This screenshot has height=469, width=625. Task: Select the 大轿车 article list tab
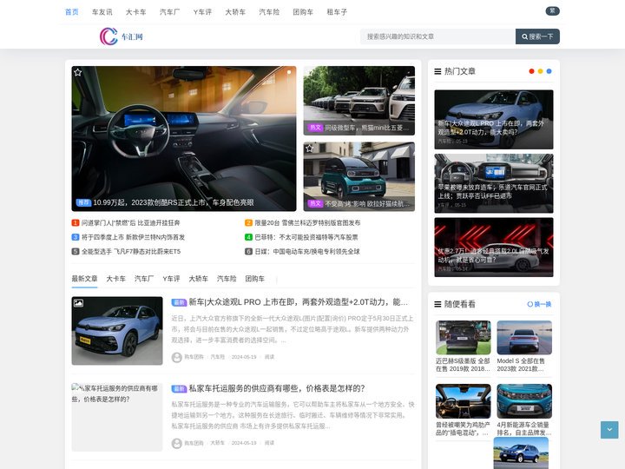(x=199, y=279)
